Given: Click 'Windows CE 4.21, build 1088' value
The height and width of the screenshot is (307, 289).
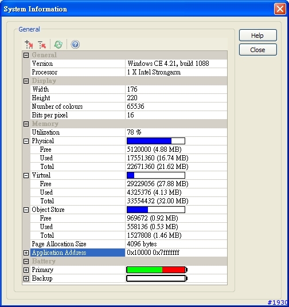Looking at the screenshot, I should pos(168,64).
